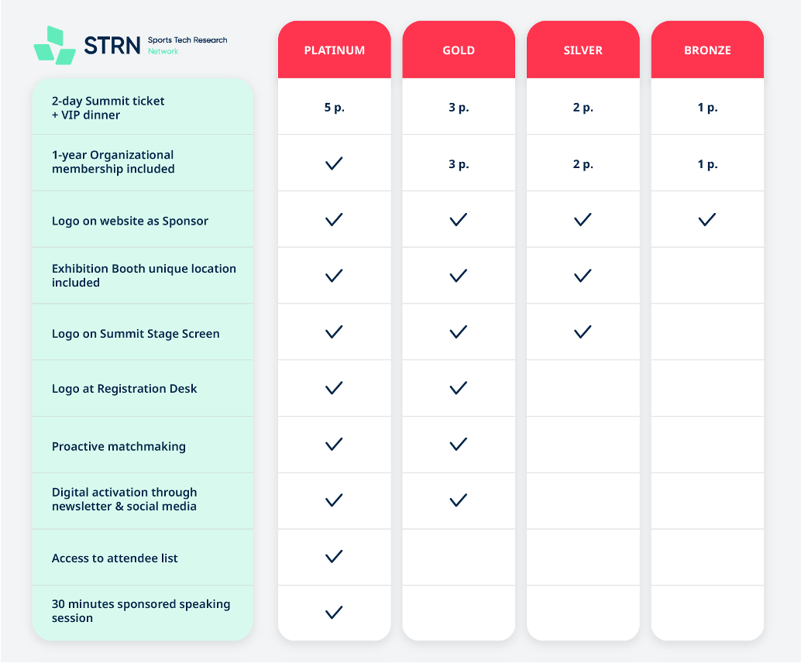
Task: Select the BRONZE column header
Action: pyautogui.click(x=707, y=50)
